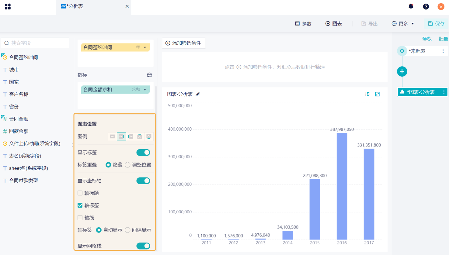This screenshot has width=449, height=255.
Task: Open the help question mark icon
Action: pos(426,6)
